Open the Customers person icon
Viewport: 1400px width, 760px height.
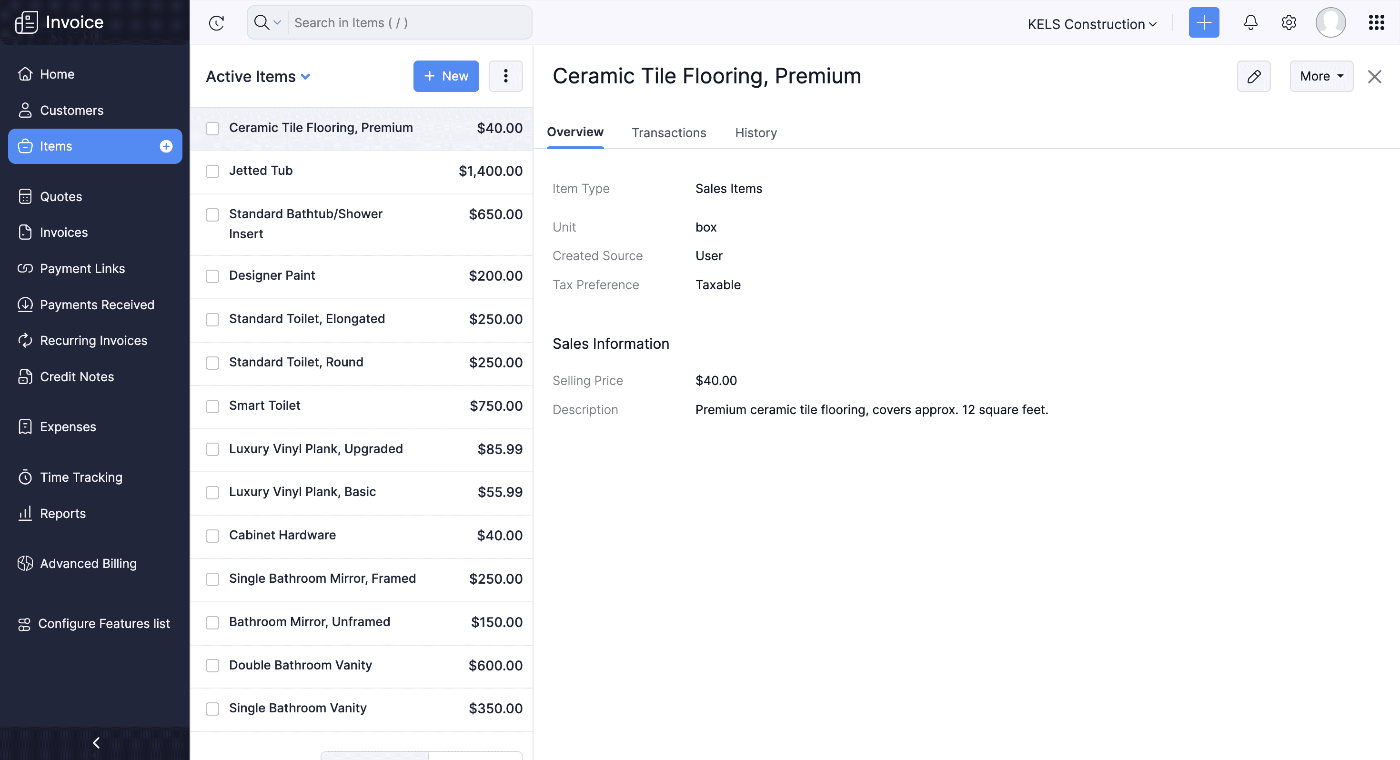point(25,111)
